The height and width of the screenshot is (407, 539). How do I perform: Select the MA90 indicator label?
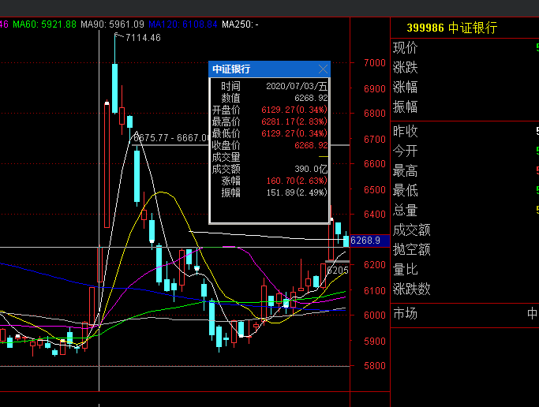[x=111, y=24]
